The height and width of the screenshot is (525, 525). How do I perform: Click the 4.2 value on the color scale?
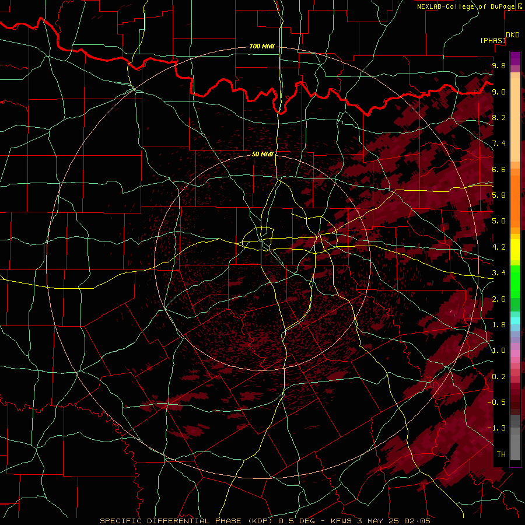pos(499,247)
